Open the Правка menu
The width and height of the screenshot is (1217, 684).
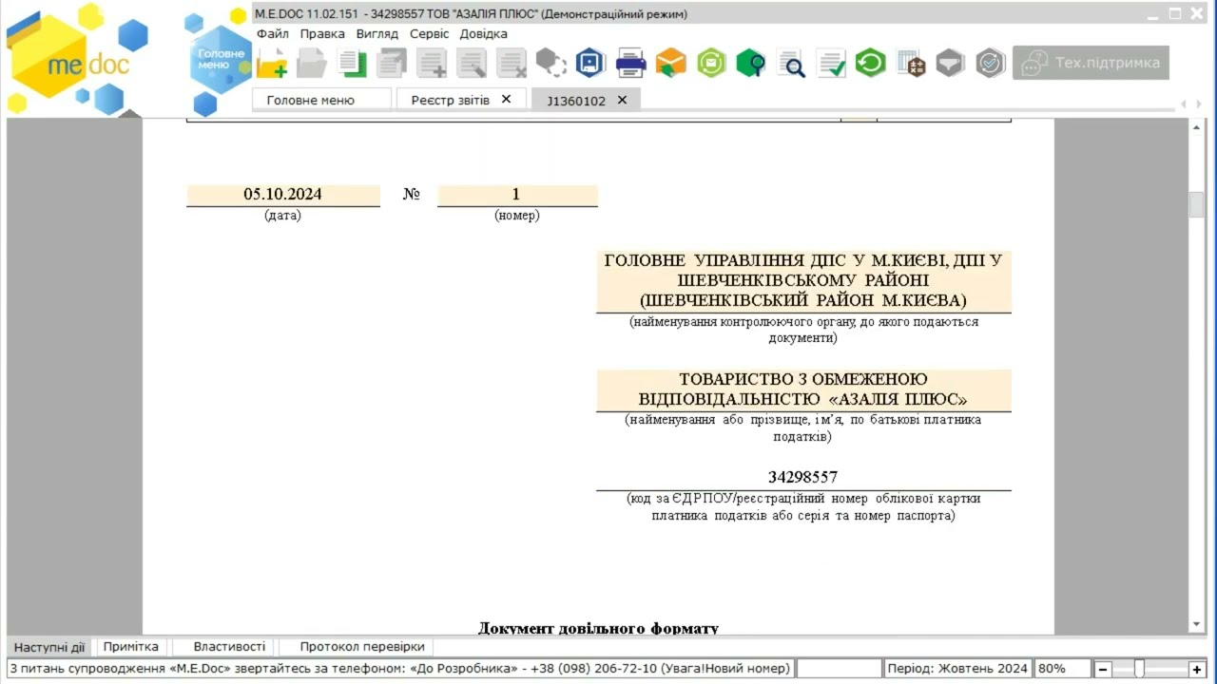[322, 33]
